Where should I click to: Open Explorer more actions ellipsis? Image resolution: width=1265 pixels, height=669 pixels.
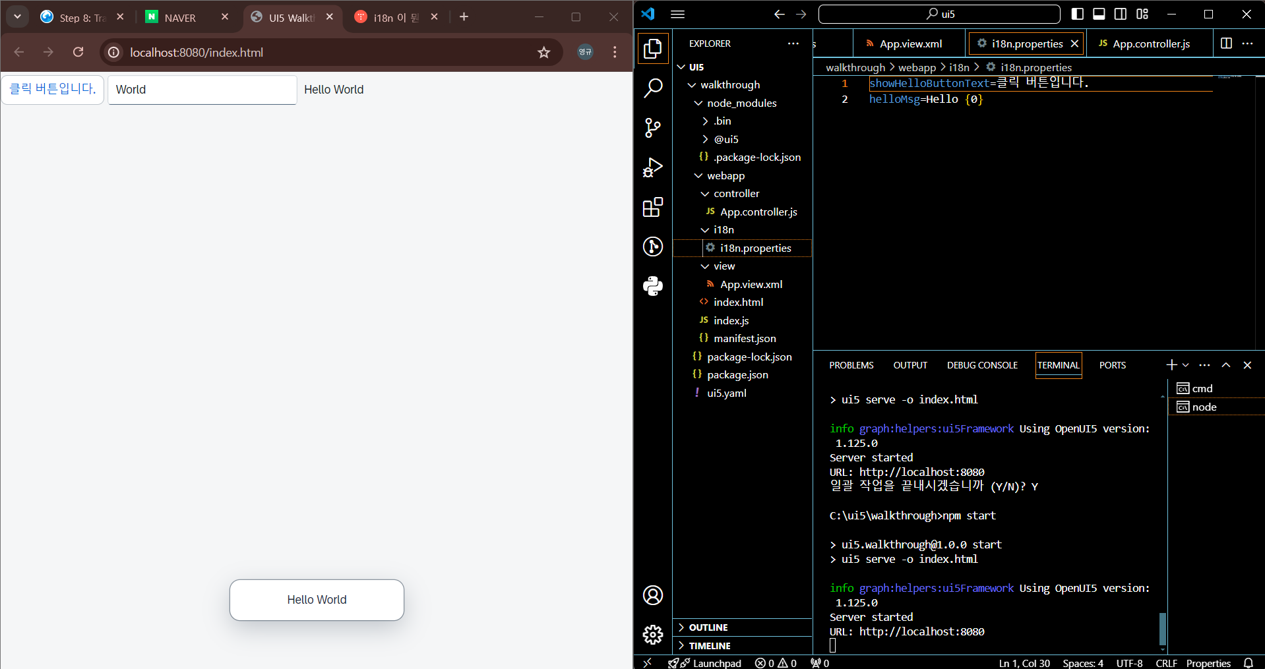(793, 44)
